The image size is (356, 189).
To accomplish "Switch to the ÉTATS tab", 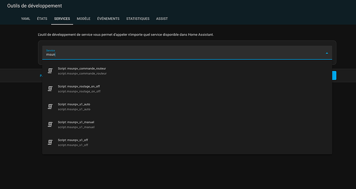I will (42, 19).
